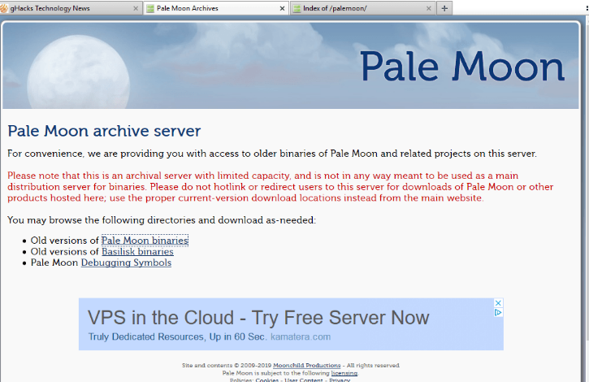
Task: Click the moon image in the banner
Action: coord(79,72)
